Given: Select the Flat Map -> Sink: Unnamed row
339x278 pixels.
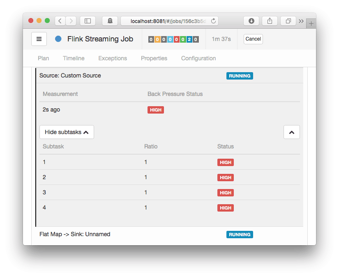Looking at the screenshot, I should tap(75, 234).
